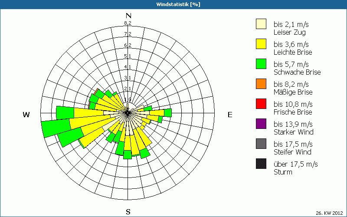This screenshot has height=217, width=347.
Task: Click the gray 'bis 17,5 m/s' legend swatch
Action: (x=261, y=144)
